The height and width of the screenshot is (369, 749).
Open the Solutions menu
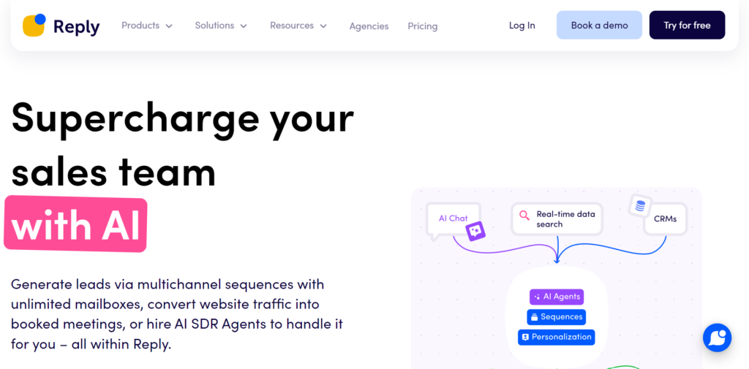(221, 26)
